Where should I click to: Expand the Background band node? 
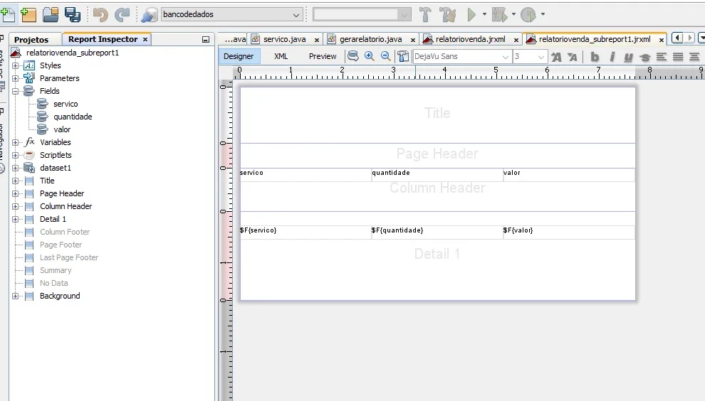click(15, 296)
